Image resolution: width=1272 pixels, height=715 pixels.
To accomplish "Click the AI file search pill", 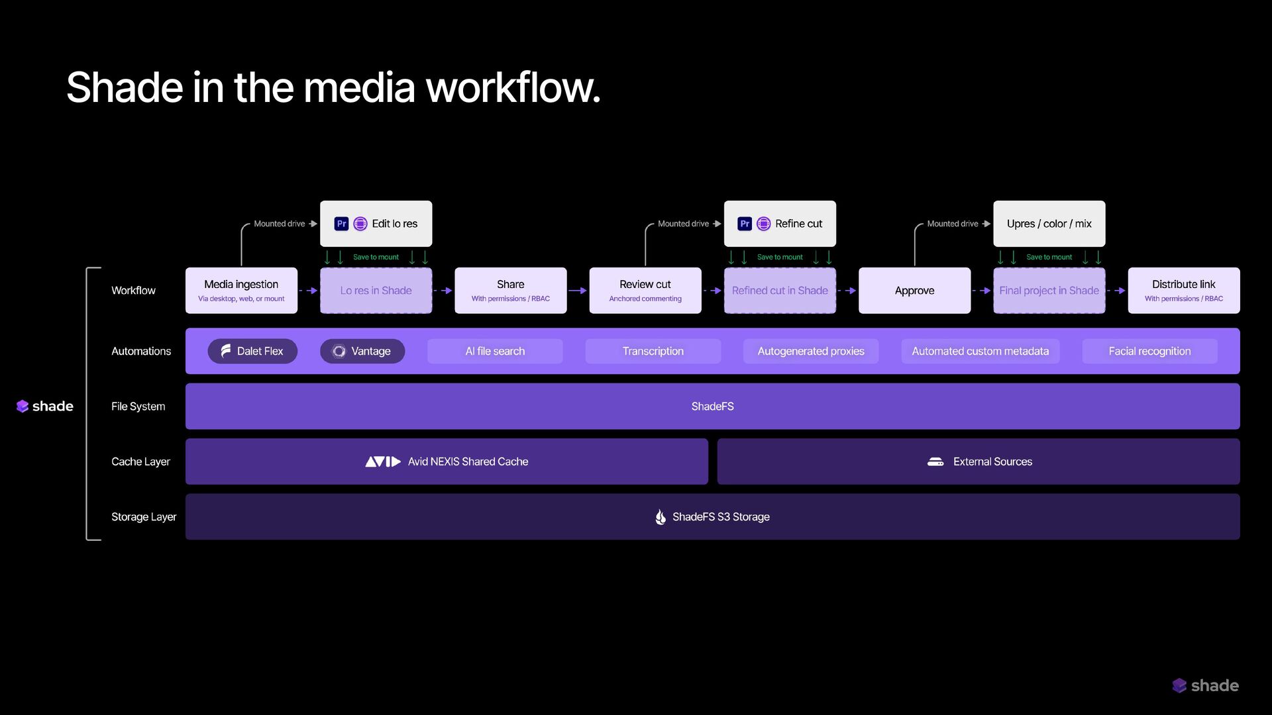I will 495,351.
